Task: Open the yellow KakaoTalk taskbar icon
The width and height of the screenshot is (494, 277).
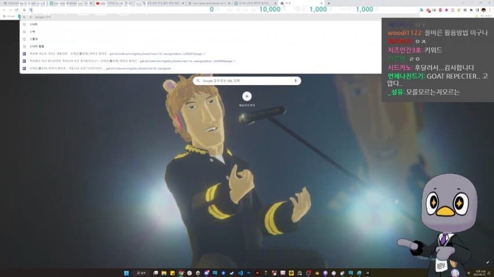Action: coord(291,273)
